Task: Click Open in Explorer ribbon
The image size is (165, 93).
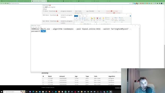Action: [116, 18]
